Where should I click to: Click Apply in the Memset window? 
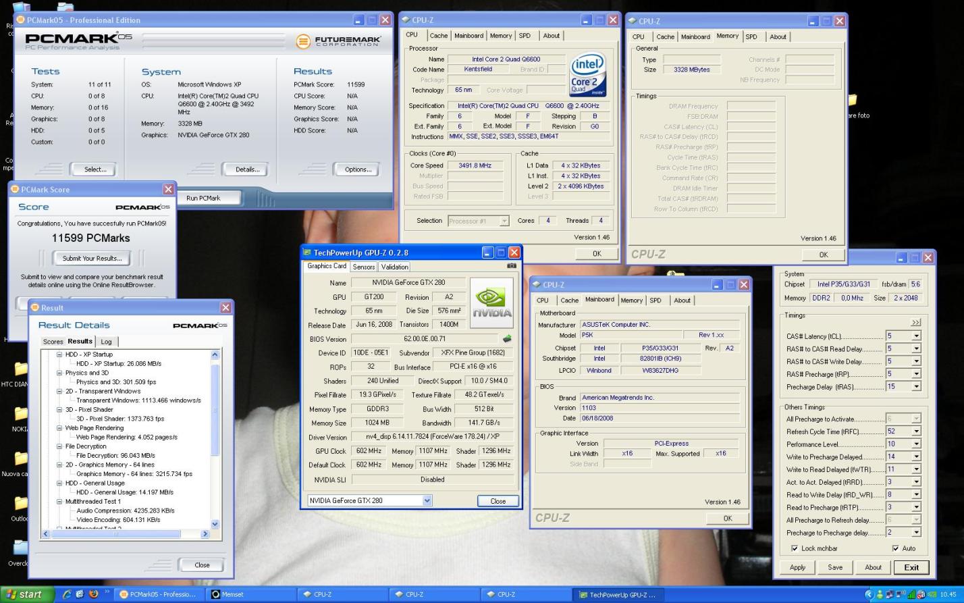pyautogui.click(x=797, y=567)
